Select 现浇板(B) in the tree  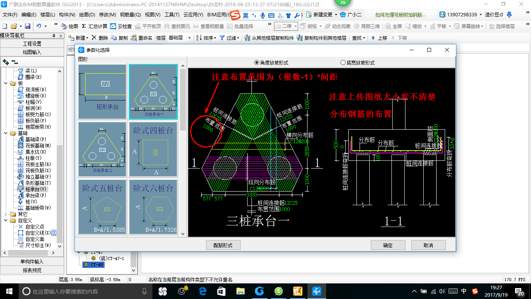click(x=33, y=90)
